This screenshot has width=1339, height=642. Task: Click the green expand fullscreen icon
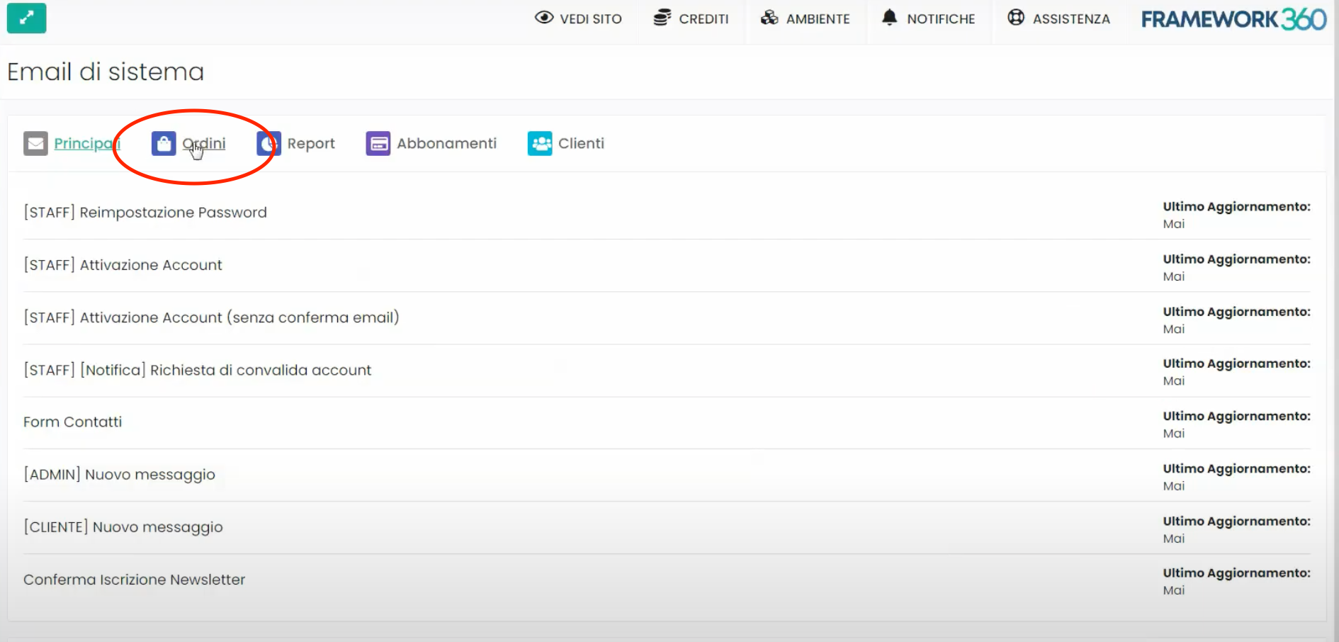coord(26,18)
